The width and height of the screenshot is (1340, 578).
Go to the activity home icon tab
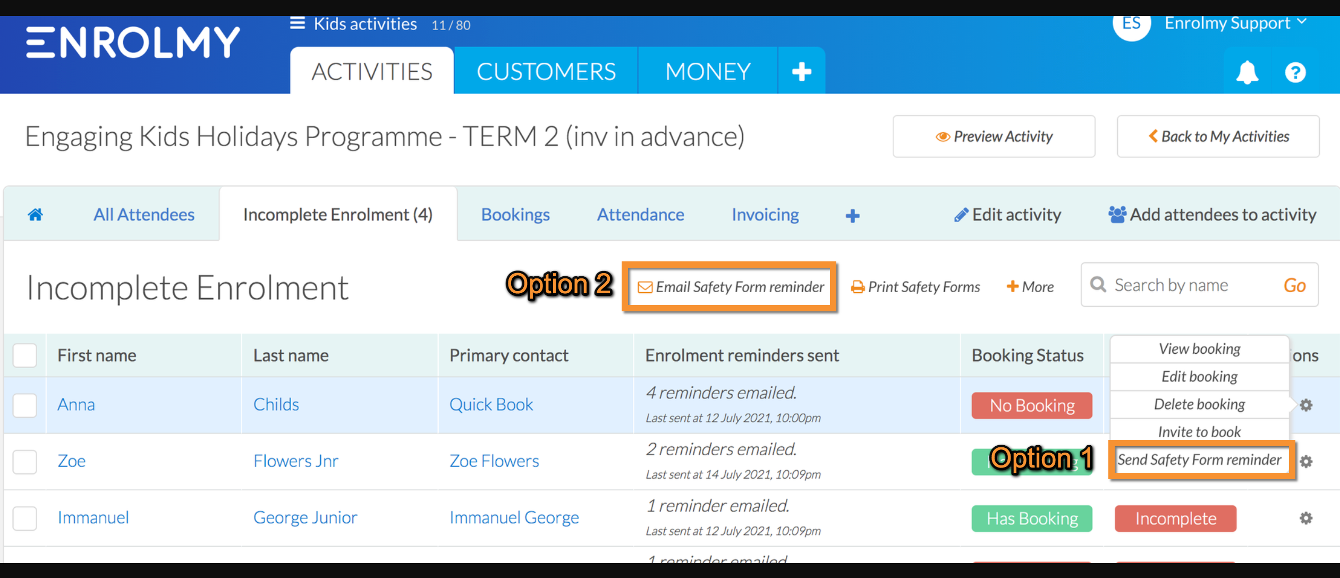tap(36, 215)
